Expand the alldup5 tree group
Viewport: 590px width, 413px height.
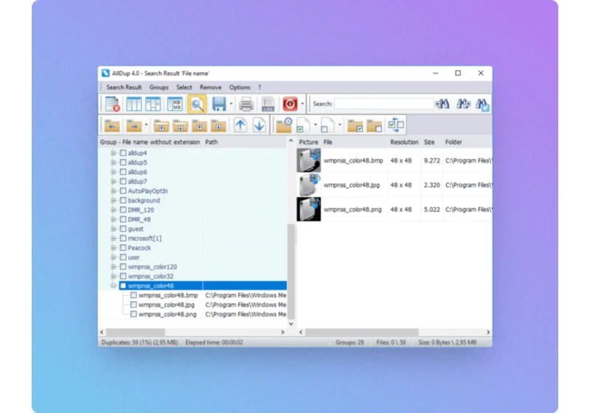[x=114, y=162]
